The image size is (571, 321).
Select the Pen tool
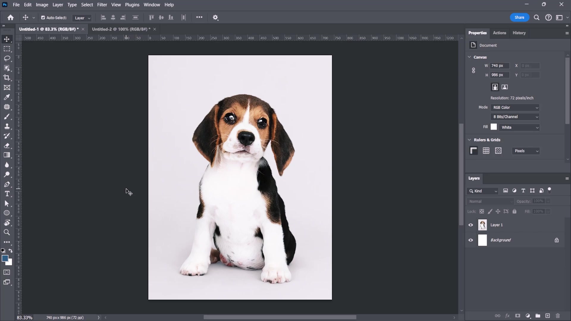[x=7, y=184]
